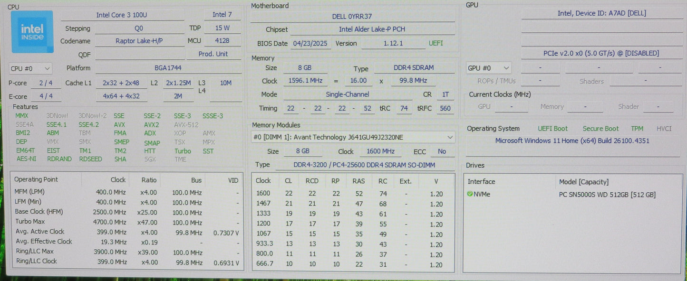Click the tRFC value 560
Image resolution: width=687 pixels, height=281 pixels.
(445, 109)
